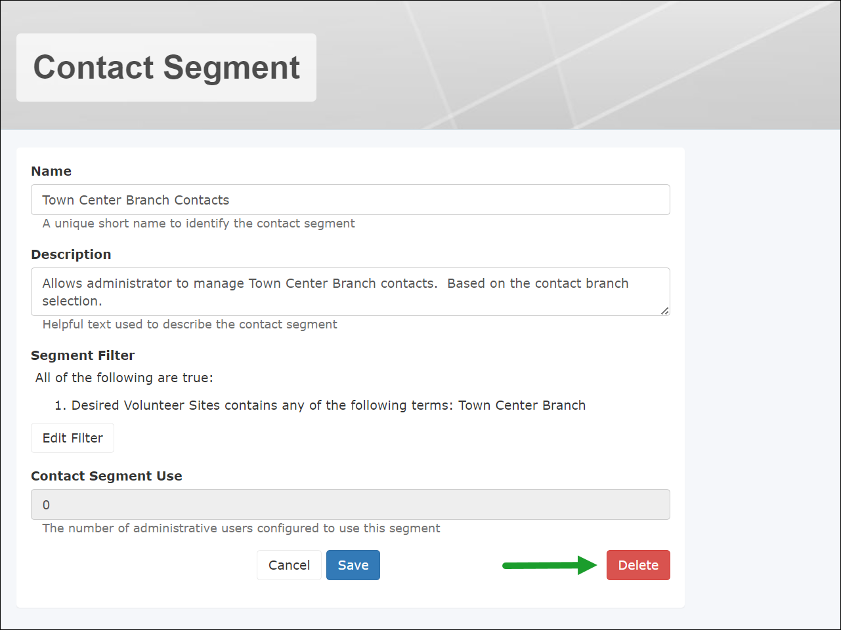The width and height of the screenshot is (841, 630).
Task: Click inside the Name input field
Action: click(x=350, y=199)
